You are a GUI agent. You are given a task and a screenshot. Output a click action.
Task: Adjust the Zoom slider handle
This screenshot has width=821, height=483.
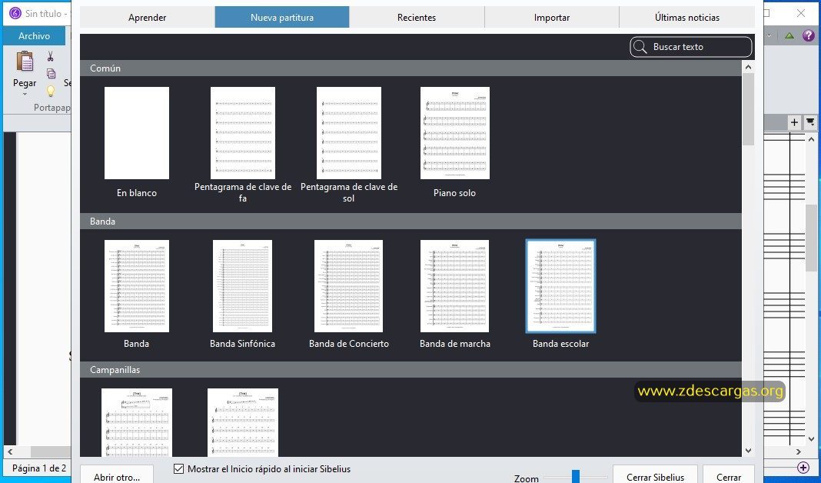[x=576, y=477]
